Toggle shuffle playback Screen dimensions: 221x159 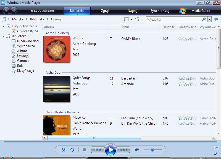pyautogui.click(x=64, y=150)
